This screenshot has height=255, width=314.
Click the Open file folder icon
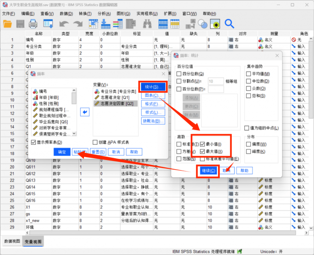click(7, 24)
